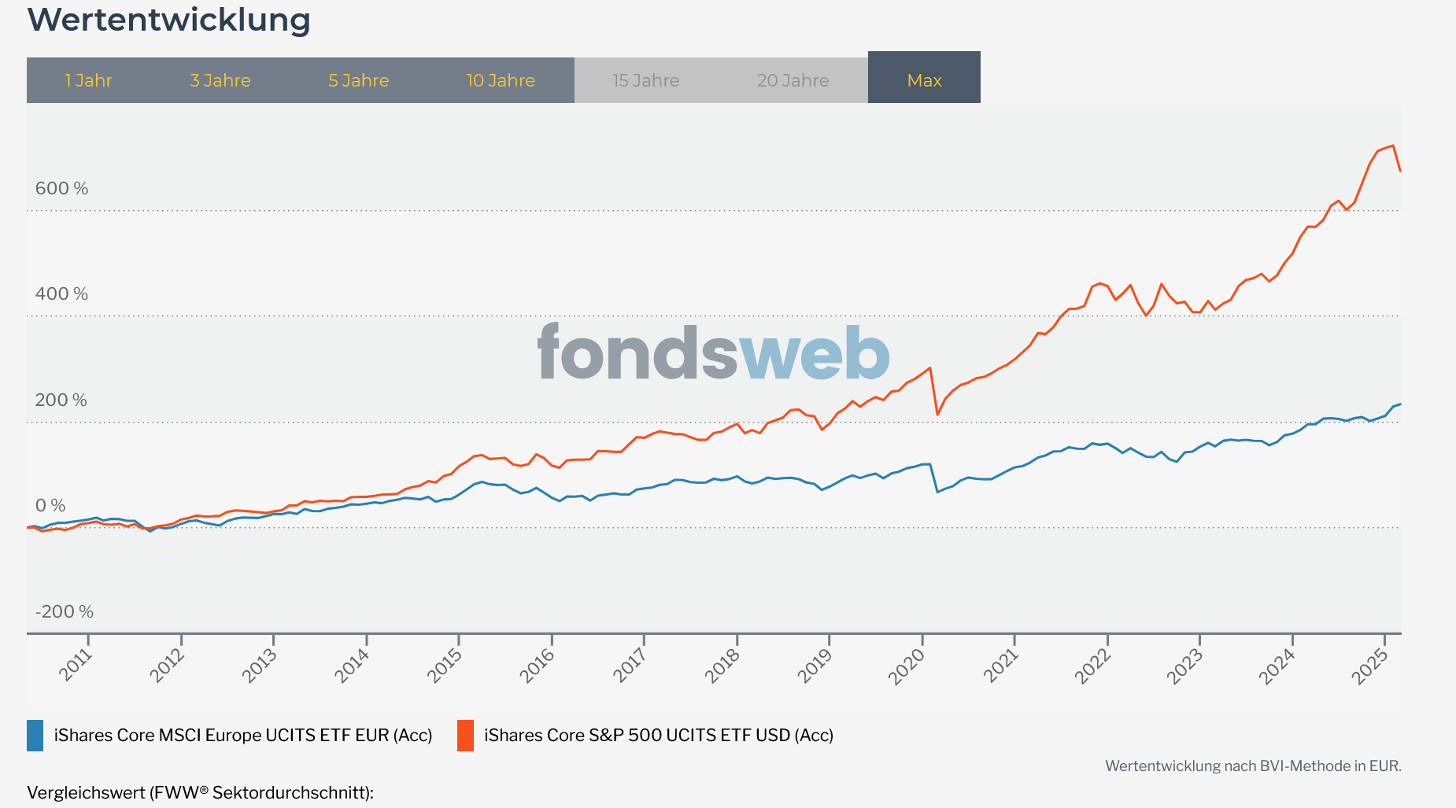Click the orange S&P 500 legend swatch
The image size is (1456, 808).
click(x=466, y=736)
